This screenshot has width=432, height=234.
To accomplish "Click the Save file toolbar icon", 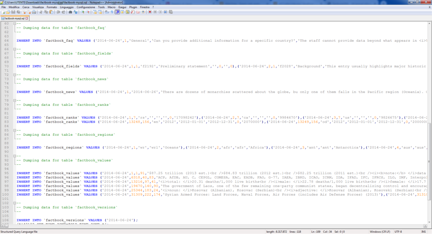I will (x=13, y=12).
